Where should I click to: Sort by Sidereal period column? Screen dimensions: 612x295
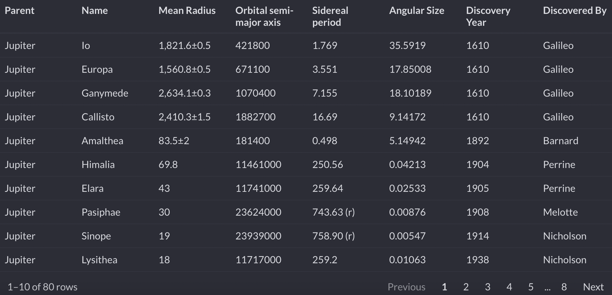330,16
